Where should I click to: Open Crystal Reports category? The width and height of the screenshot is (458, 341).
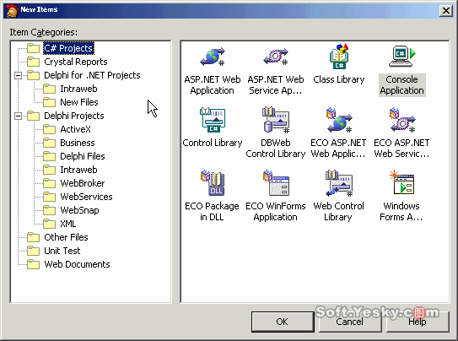(76, 62)
